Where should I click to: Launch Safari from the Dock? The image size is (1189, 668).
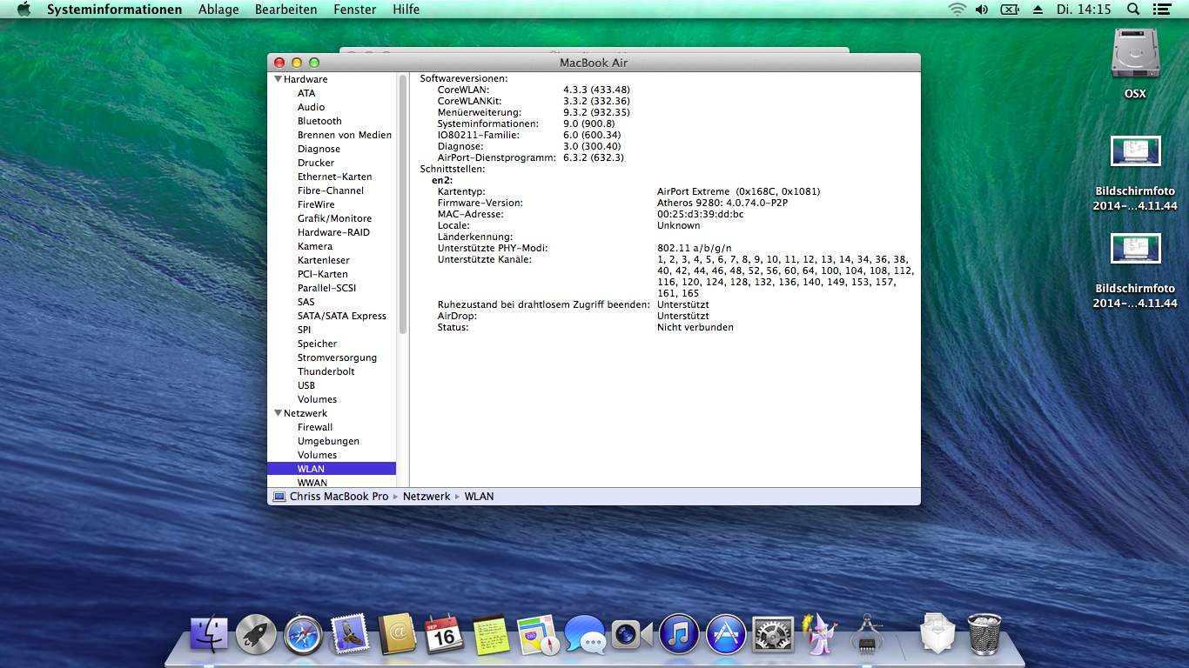click(x=303, y=635)
